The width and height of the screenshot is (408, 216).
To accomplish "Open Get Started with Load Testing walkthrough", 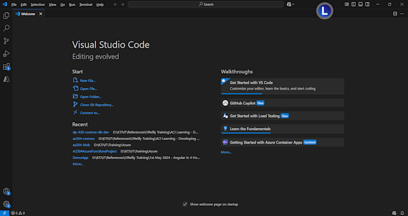I will [x=283, y=116].
